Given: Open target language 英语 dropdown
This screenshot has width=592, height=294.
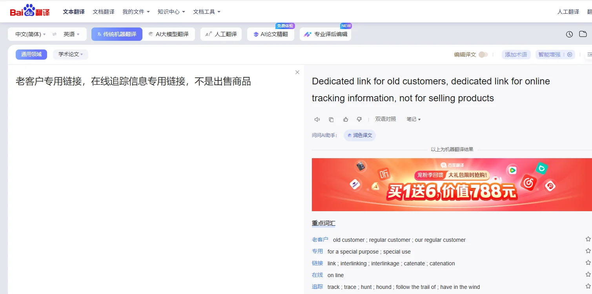Looking at the screenshot, I should point(71,34).
